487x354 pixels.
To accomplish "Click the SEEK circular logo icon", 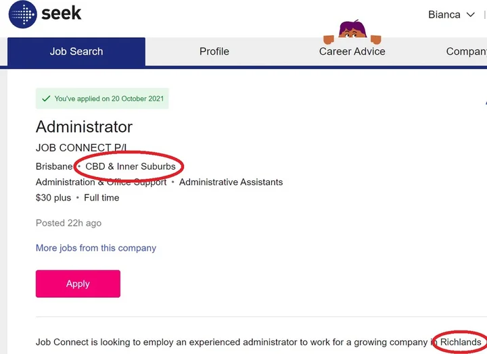I will (x=23, y=14).
